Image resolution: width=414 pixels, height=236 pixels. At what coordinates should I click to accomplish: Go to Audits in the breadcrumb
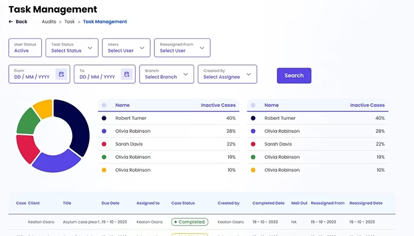(49, 22)
